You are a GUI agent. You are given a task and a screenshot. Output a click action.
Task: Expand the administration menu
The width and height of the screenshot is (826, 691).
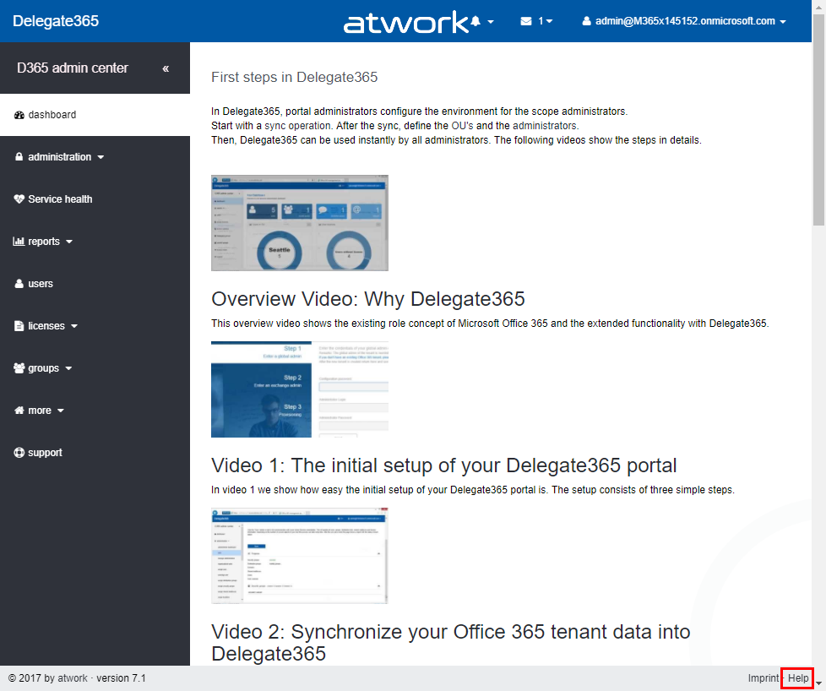coord(59,157)
